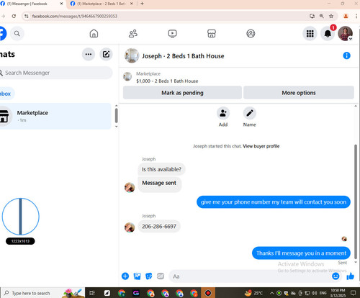Choose a sticker icon
The image size is (360, 298).
tap(149, 276)
